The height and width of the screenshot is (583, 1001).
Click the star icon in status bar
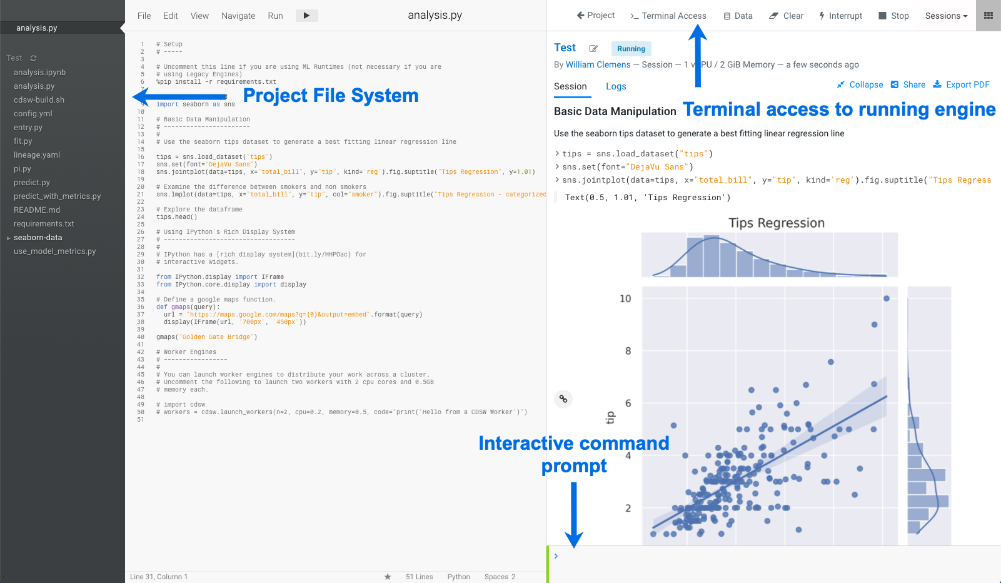[388, 577]
